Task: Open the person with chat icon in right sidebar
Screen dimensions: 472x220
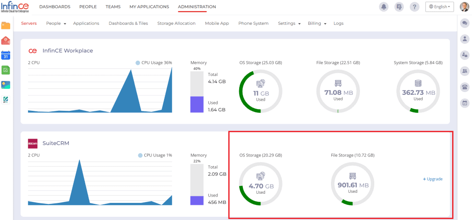Action: [x=465, y=55]
